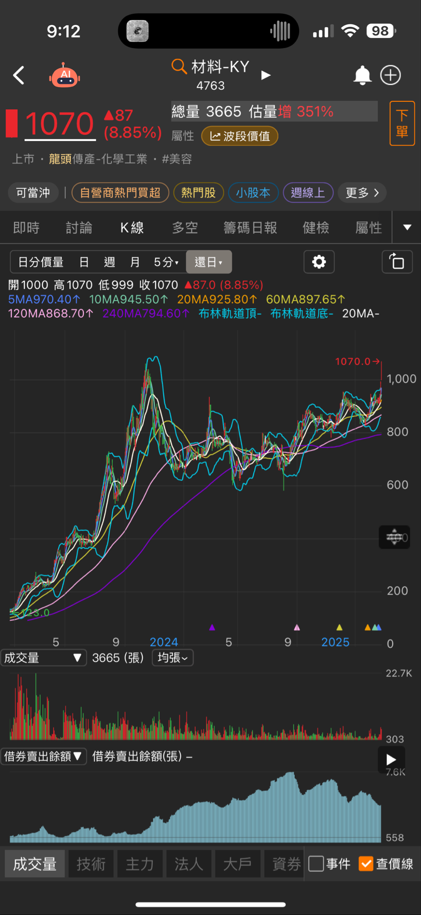Screen dimensions: 421x915
Task: Select the 技術 bottom tab
Action: click(x=91, y=864)
